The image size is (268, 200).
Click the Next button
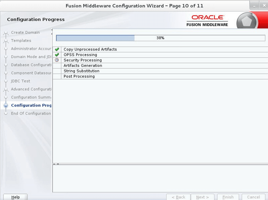point(203,197)
